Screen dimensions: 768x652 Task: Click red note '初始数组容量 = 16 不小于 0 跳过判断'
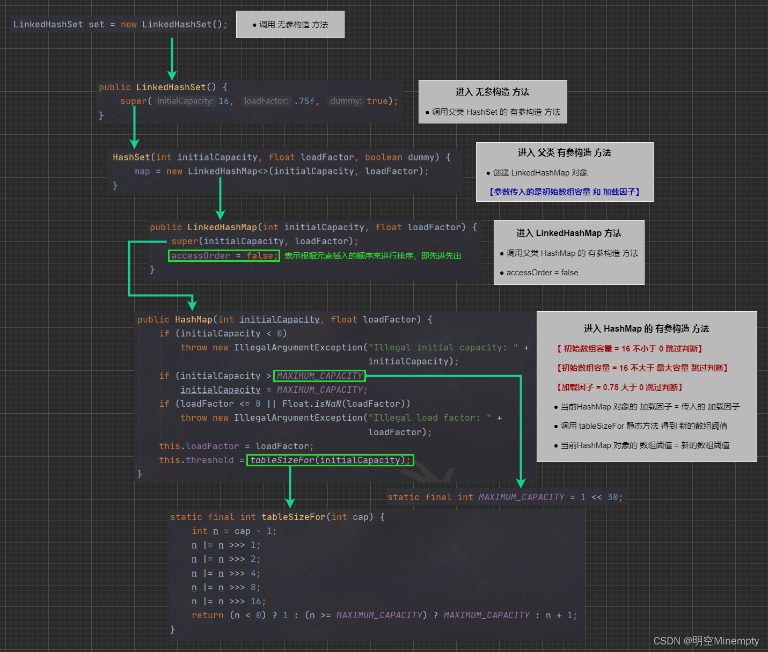[630, 349]
